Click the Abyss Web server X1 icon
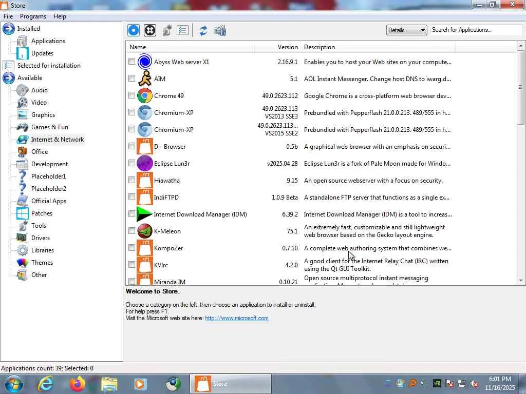Screen dimensions: 526x394 [145, 62]
